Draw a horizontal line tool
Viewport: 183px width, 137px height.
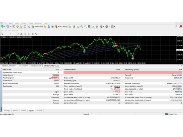14,34
